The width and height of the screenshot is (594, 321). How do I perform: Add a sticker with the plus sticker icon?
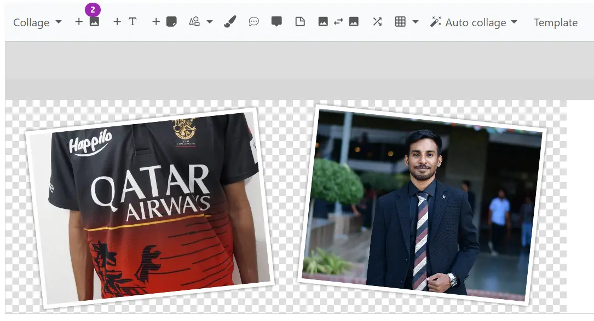click(164, 21)
